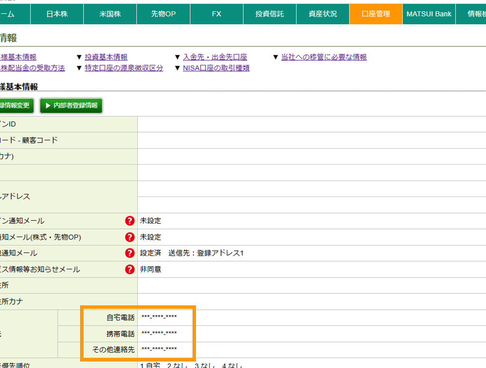Select 未設定 value of ログイン通知メール
The width and height of the screenshot is (486, 368).
[x=150, y=221]
